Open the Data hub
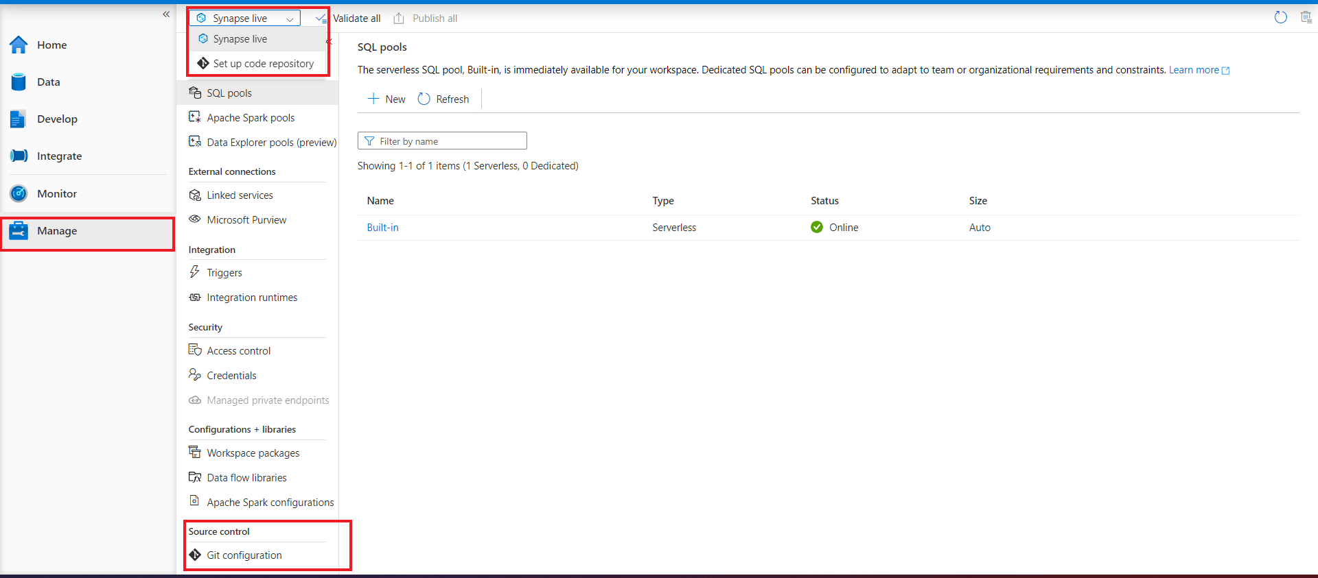 point(35,82)
